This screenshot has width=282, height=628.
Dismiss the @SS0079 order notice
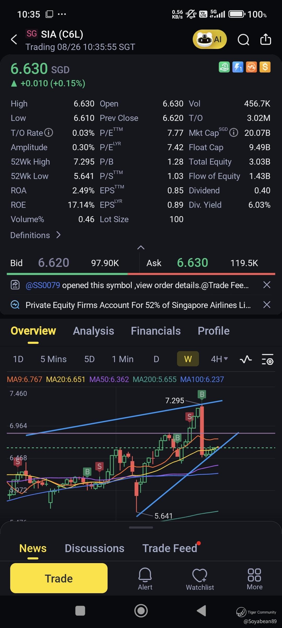point(267,285)
